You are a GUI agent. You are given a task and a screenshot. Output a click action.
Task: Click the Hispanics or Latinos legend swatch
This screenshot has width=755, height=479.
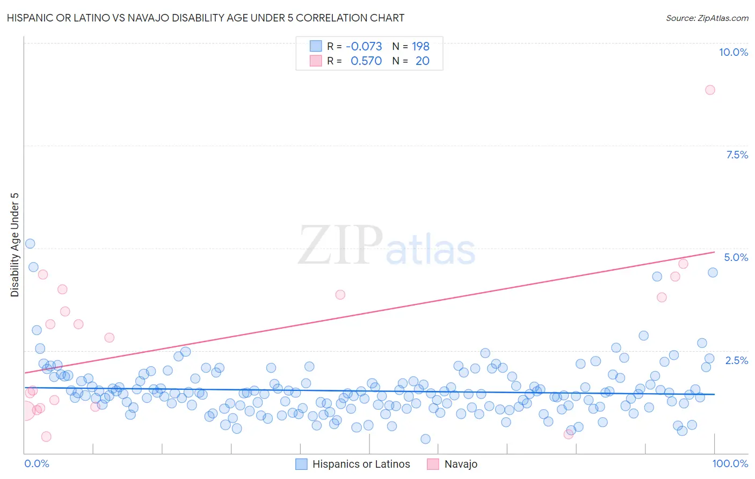click(302, 464)
